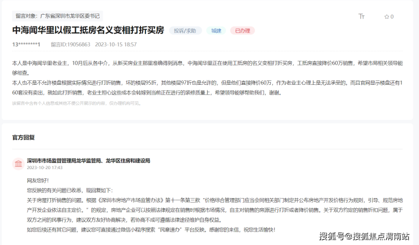Click the star favorite icon
The width and height of the screenshot is (419, 245).
386,17
